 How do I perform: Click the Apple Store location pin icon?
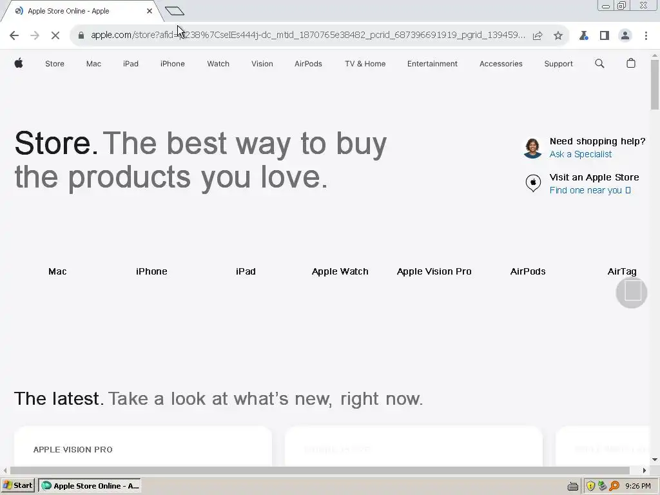tap(533, 184)
